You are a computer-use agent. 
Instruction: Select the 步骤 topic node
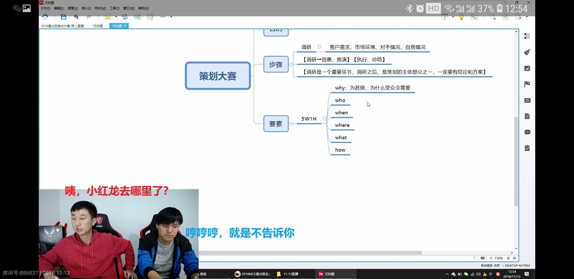coord(276,64)
